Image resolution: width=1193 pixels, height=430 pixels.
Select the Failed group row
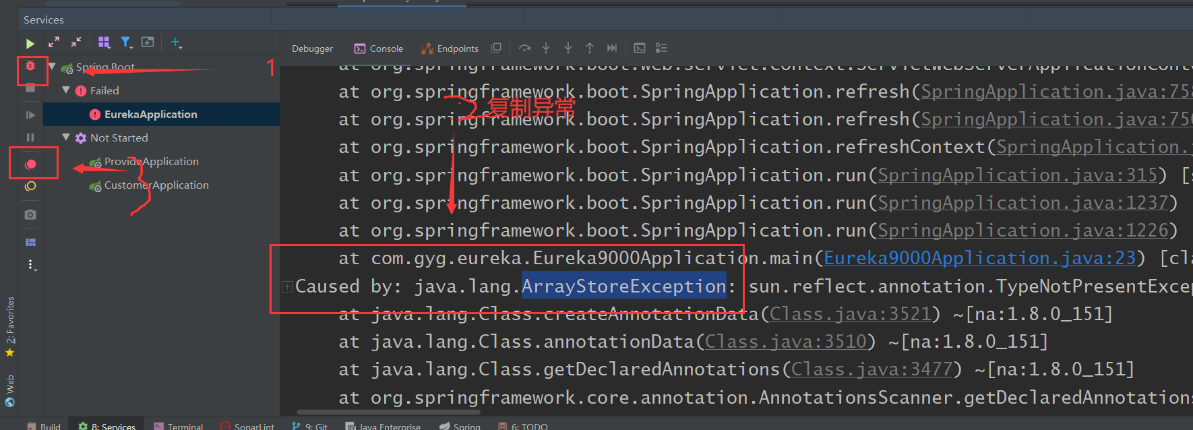pos(161,90)
